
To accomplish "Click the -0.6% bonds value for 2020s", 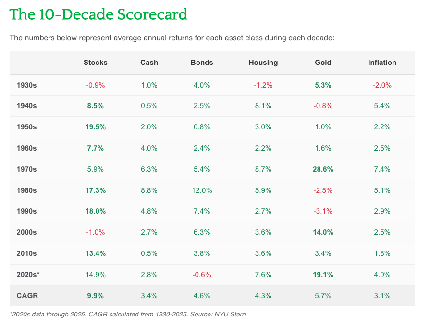I will click(202, 275).
